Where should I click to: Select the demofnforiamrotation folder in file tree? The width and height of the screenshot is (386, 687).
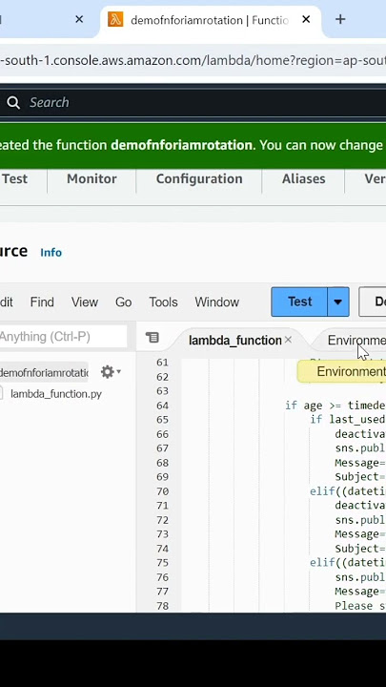pos(44,372)
